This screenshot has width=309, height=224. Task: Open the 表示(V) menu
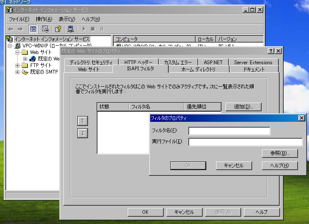(x=67, y=19)
